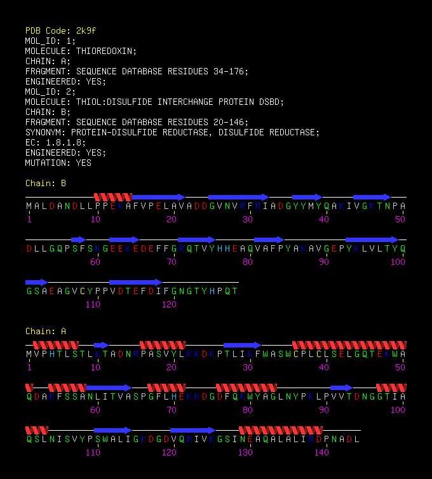432x479 pixels.
Task: Click Chain A helix above DFQKWYAG
Action: pyautogui.click(x=246, y=388)
